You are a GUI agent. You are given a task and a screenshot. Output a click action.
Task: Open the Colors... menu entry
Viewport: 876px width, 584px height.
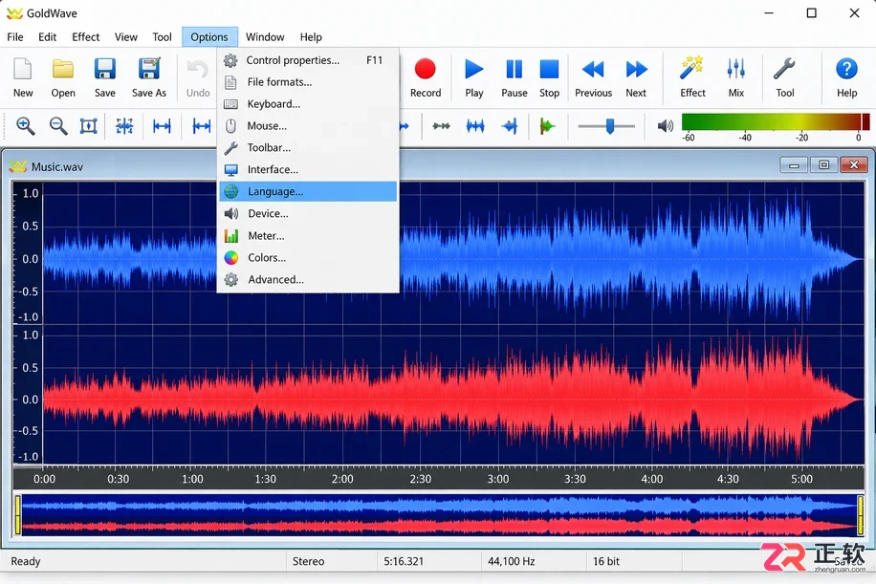(x=308, y=257)
